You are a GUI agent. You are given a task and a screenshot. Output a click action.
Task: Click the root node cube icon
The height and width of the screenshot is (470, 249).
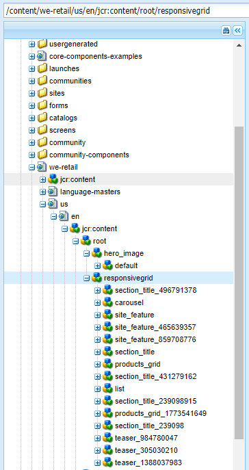(86, 241)
